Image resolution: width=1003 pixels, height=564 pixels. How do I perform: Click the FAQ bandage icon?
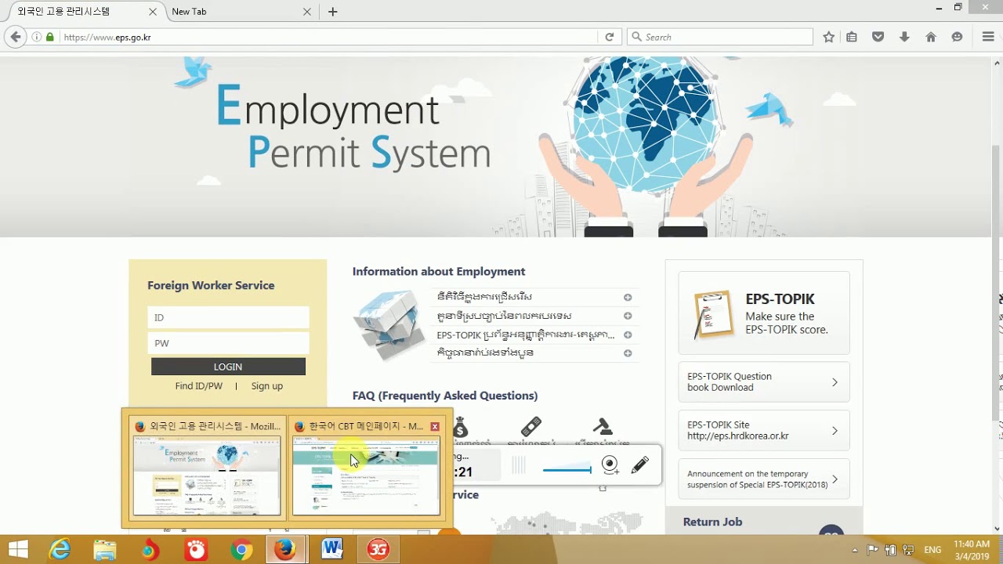click(x=530, y=428)
